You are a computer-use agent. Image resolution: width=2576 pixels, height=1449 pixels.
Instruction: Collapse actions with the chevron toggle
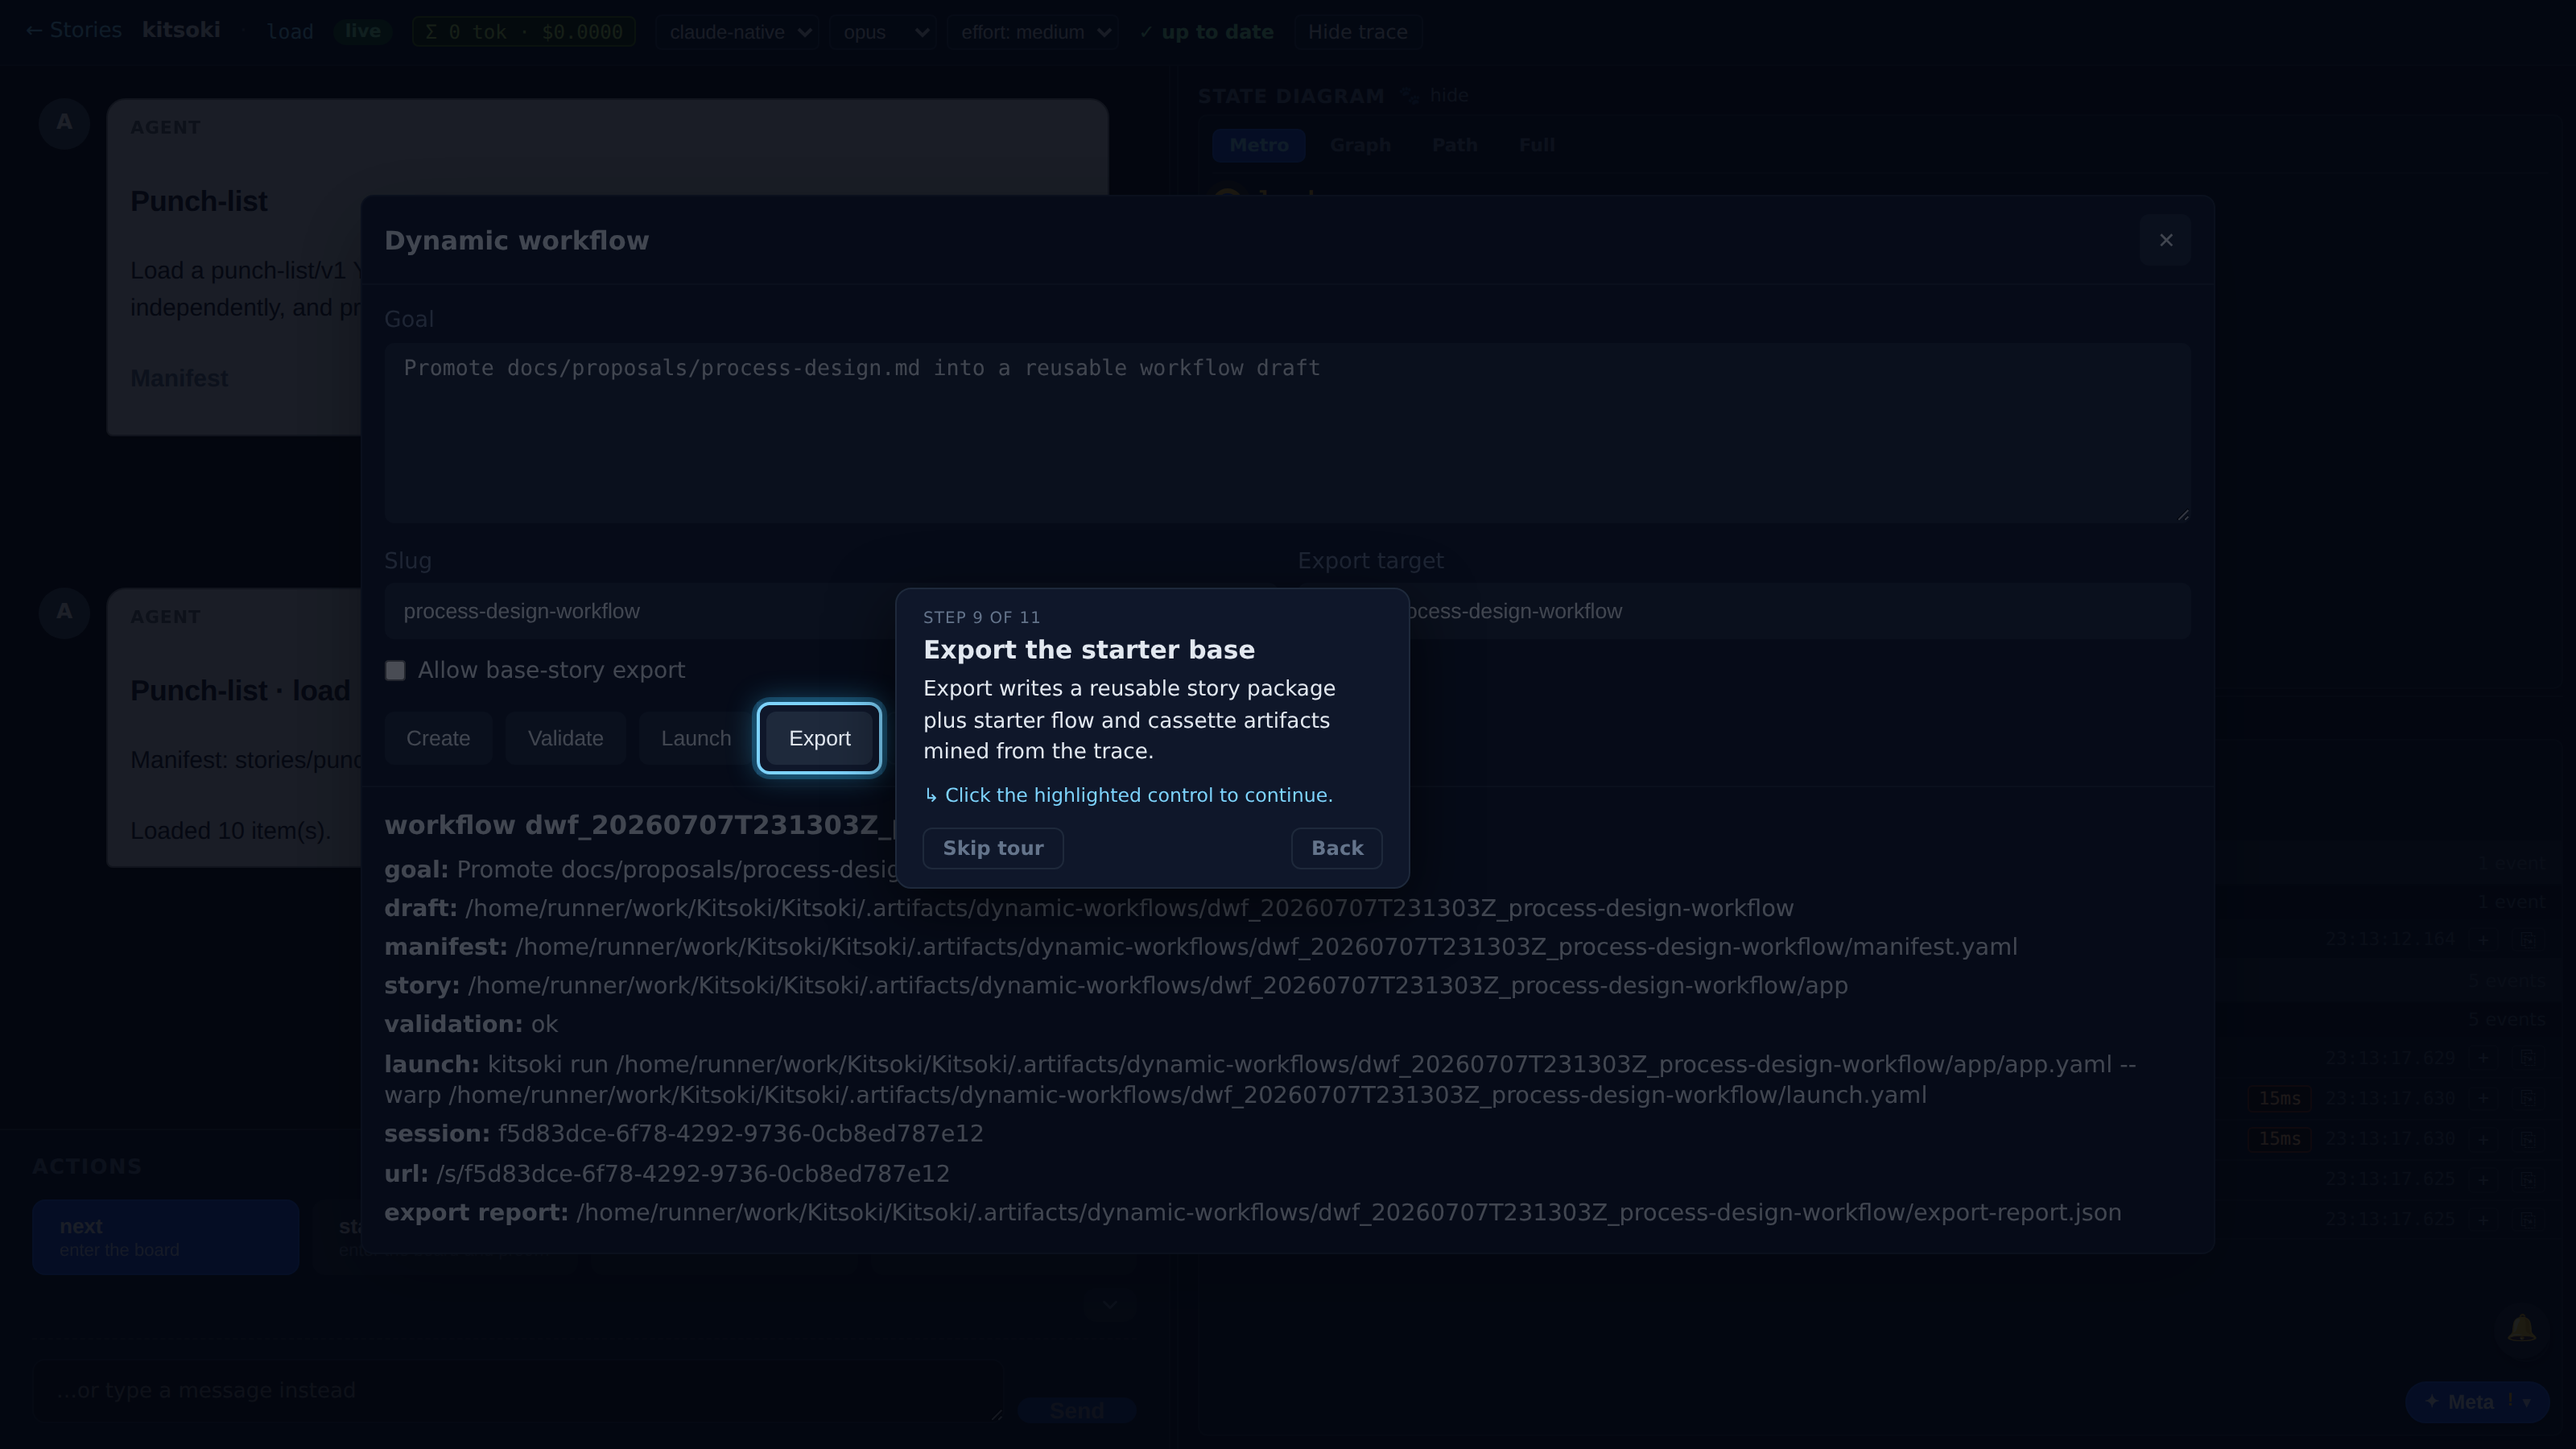[x=1109, y=1305]
